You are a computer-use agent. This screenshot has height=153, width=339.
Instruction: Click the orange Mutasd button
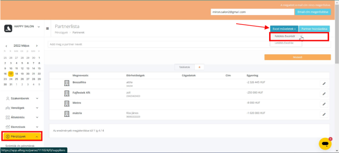[x=297, y=57]
